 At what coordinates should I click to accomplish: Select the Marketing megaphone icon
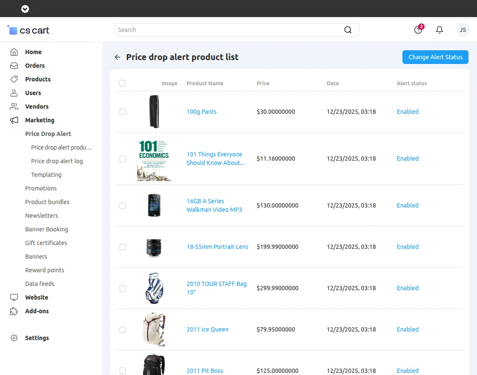click(x=14, y=120)
